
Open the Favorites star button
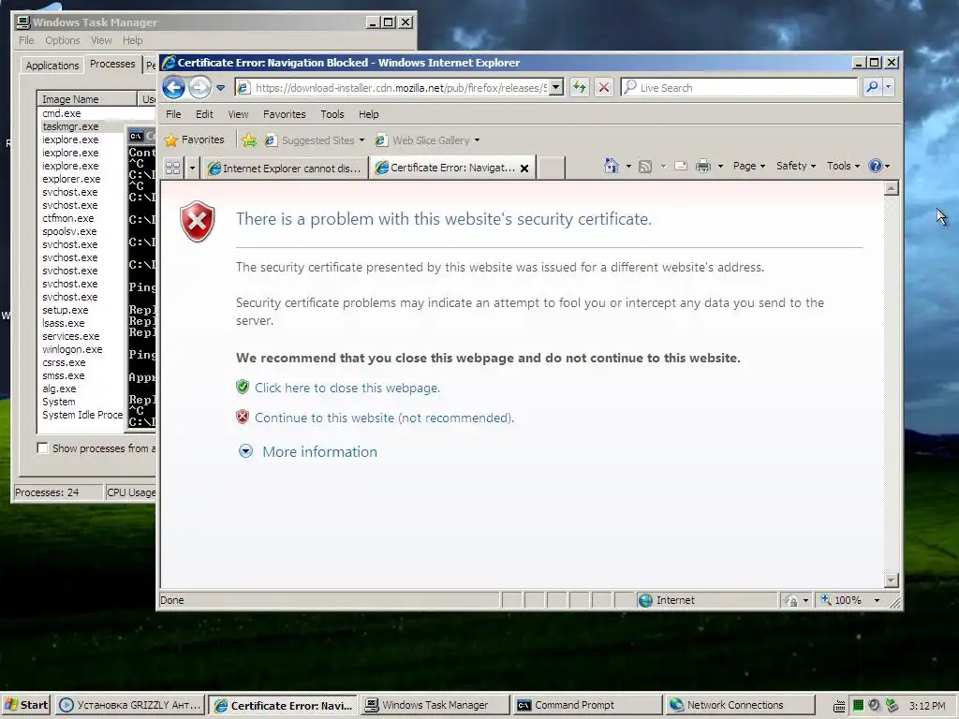click(x=195, y=140)
